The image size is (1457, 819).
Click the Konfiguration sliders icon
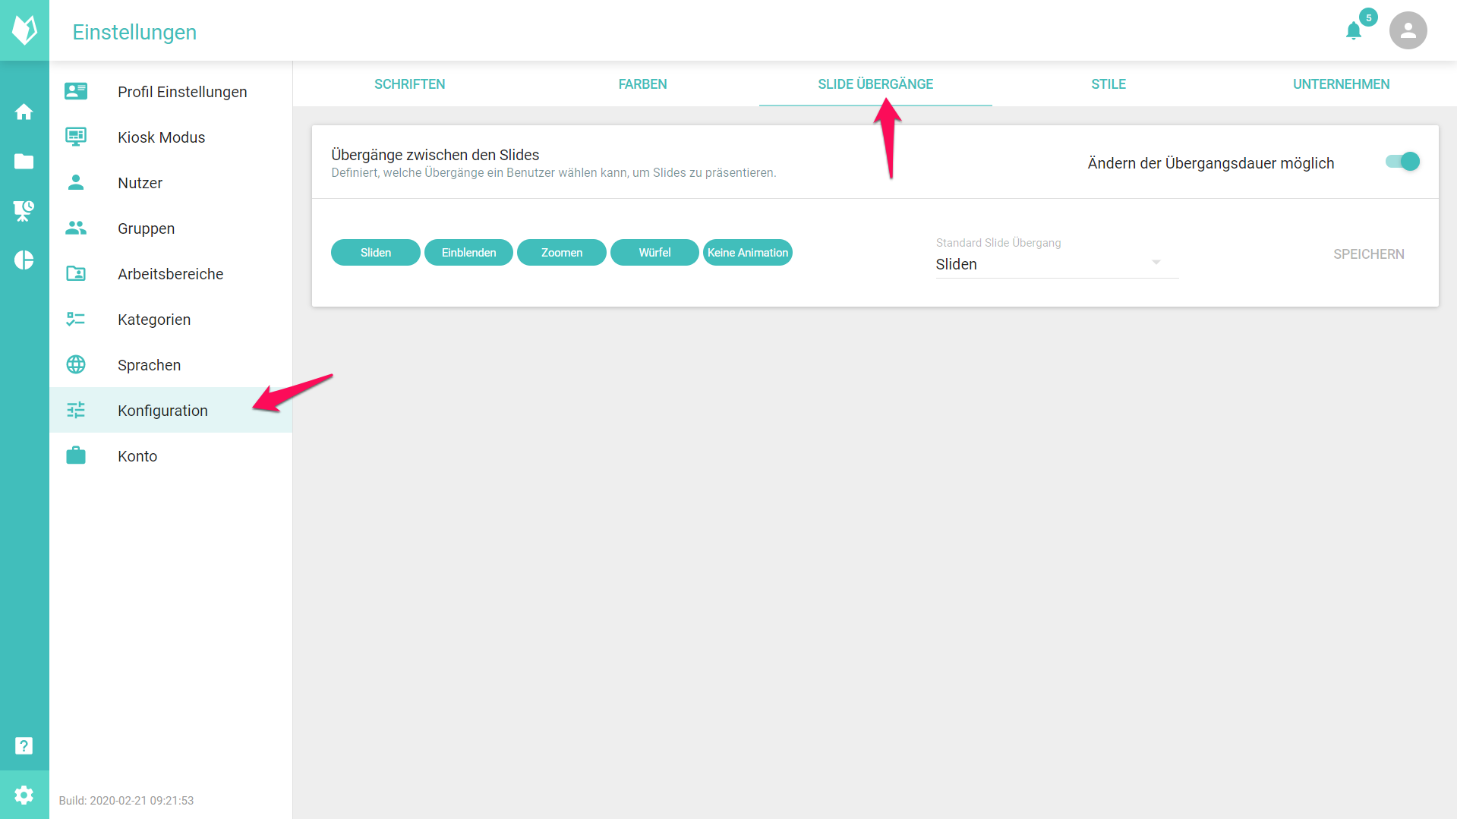[76, 410]
